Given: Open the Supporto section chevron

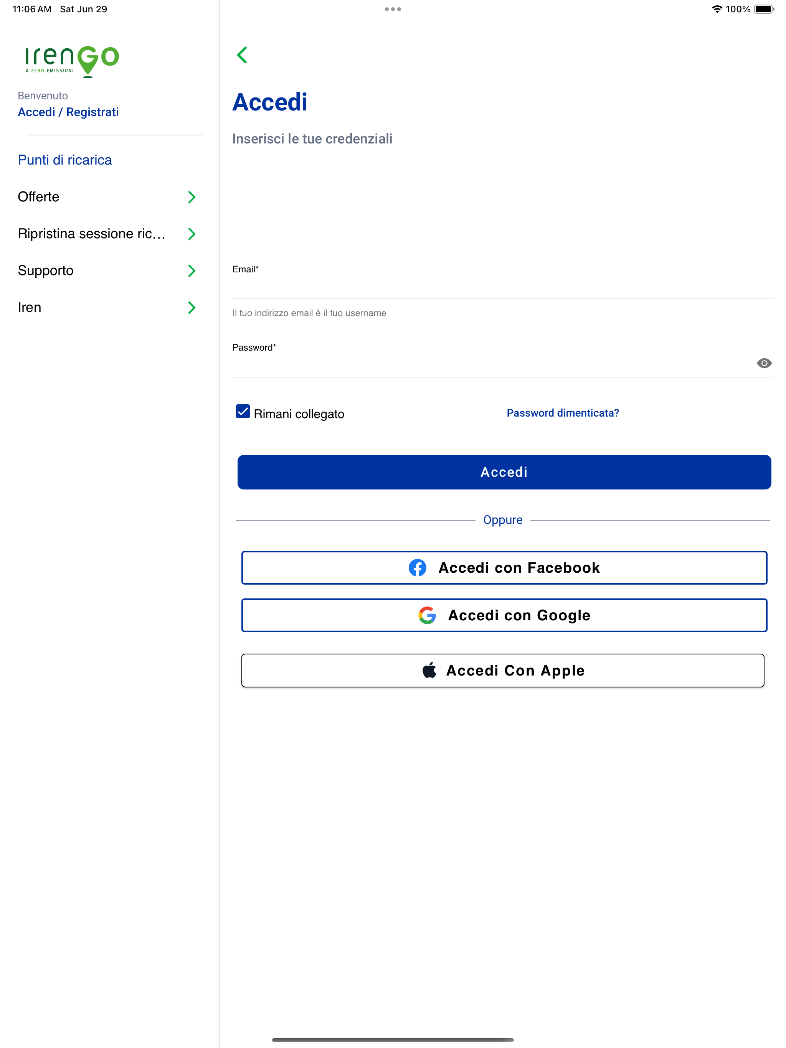Looking at the screenshot, I should [x=192, y=270].
